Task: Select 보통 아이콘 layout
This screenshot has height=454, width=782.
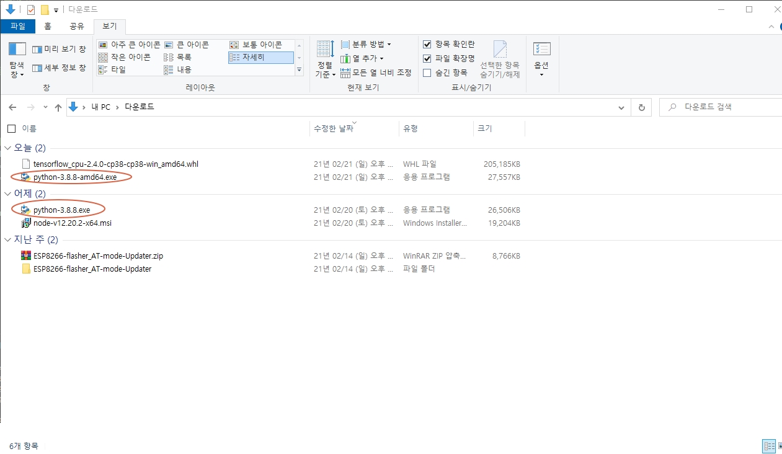Action: 255,45
